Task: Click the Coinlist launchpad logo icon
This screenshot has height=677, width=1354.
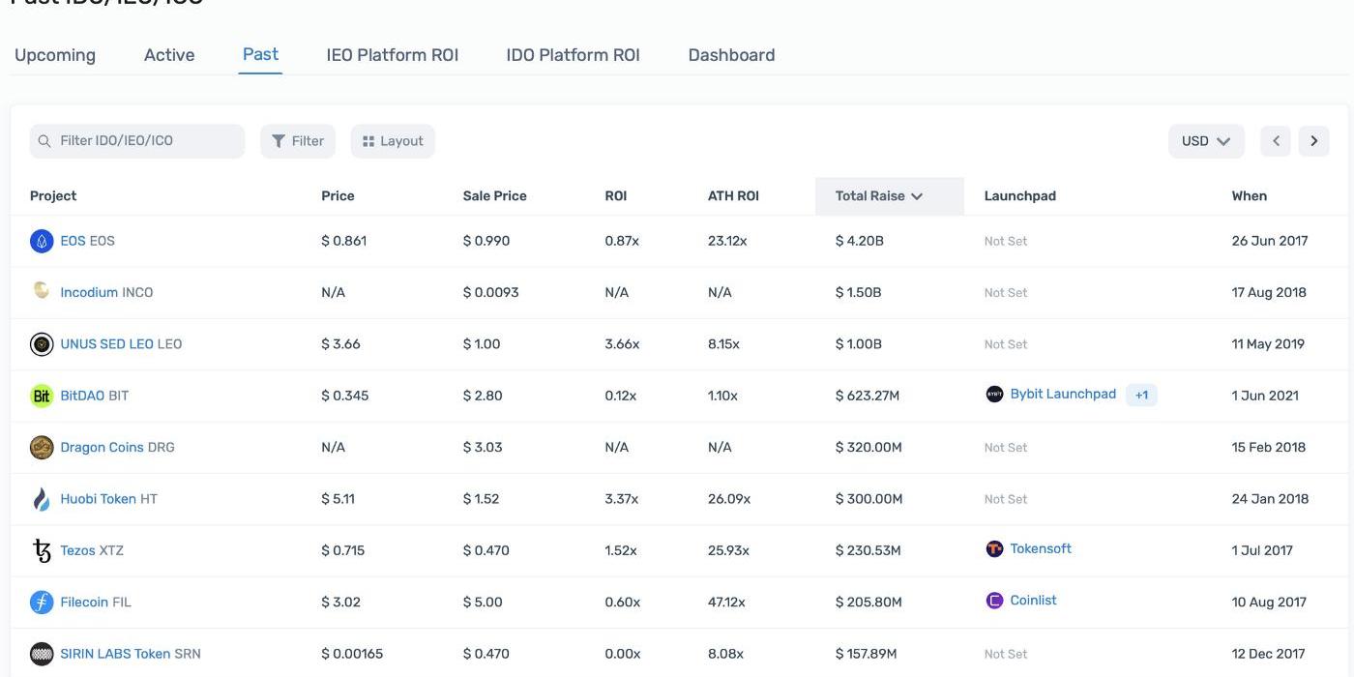Action: coord(994,601)
